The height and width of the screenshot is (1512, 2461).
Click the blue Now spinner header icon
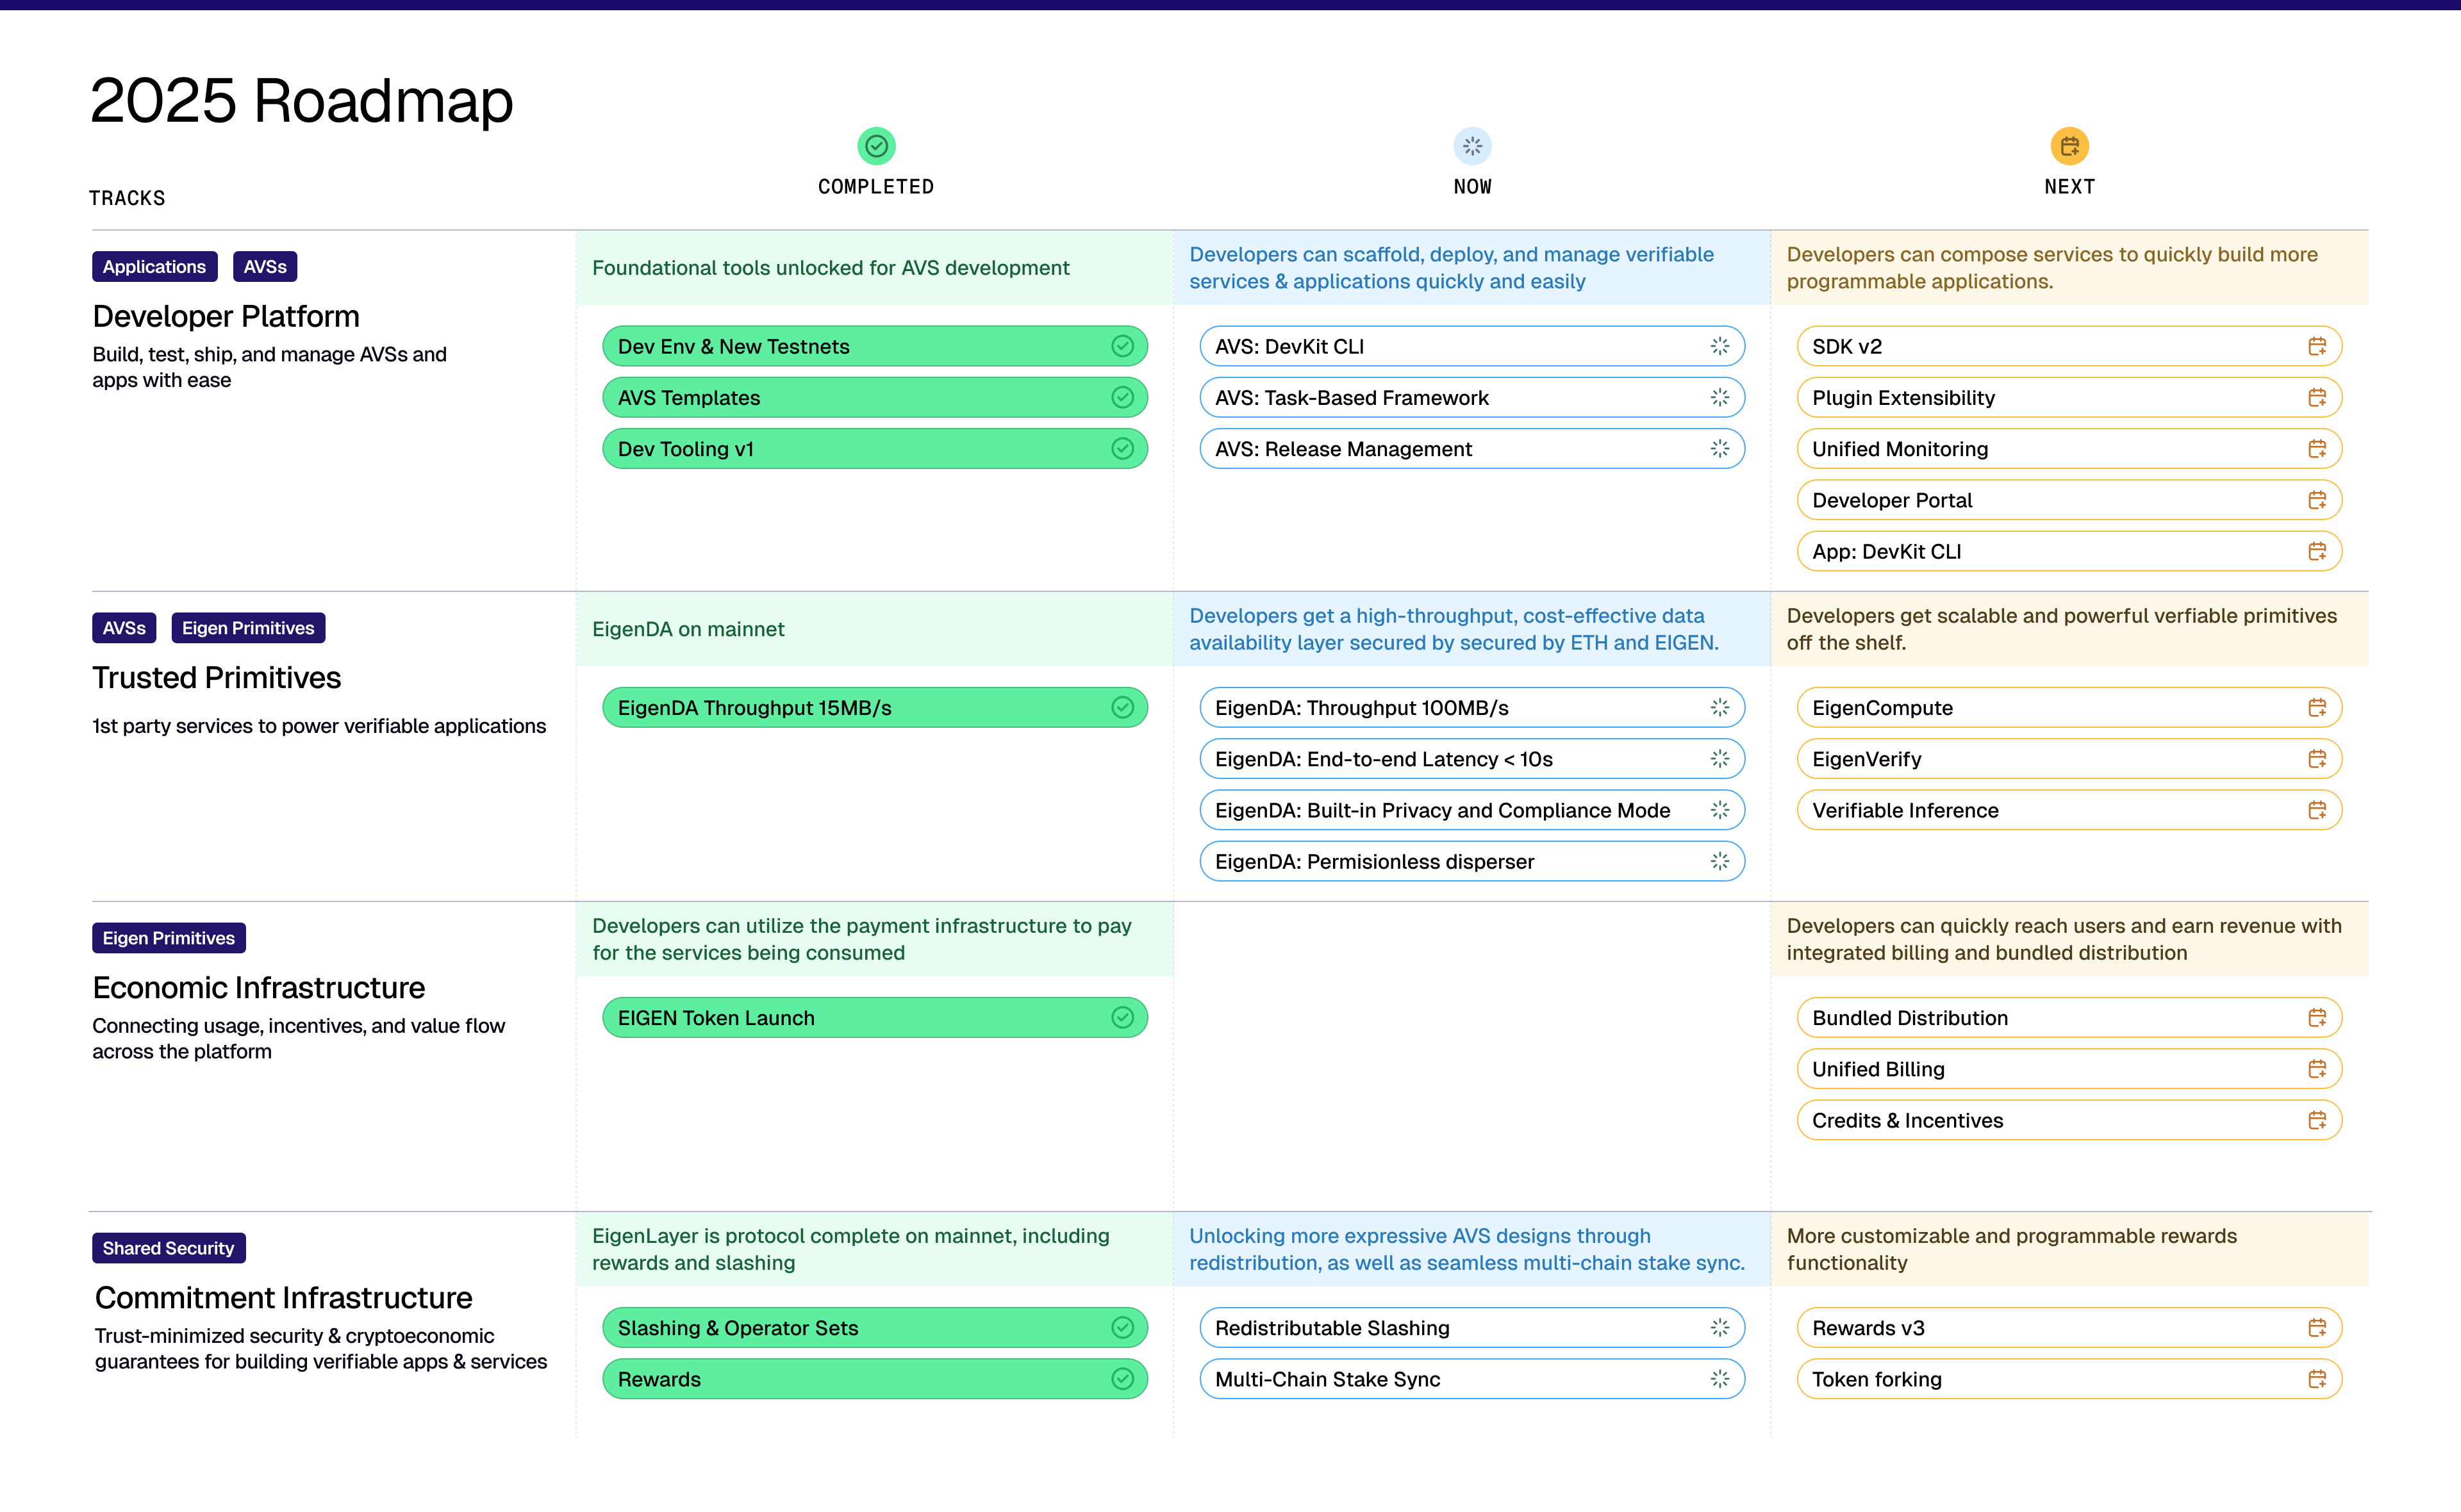1472,146
